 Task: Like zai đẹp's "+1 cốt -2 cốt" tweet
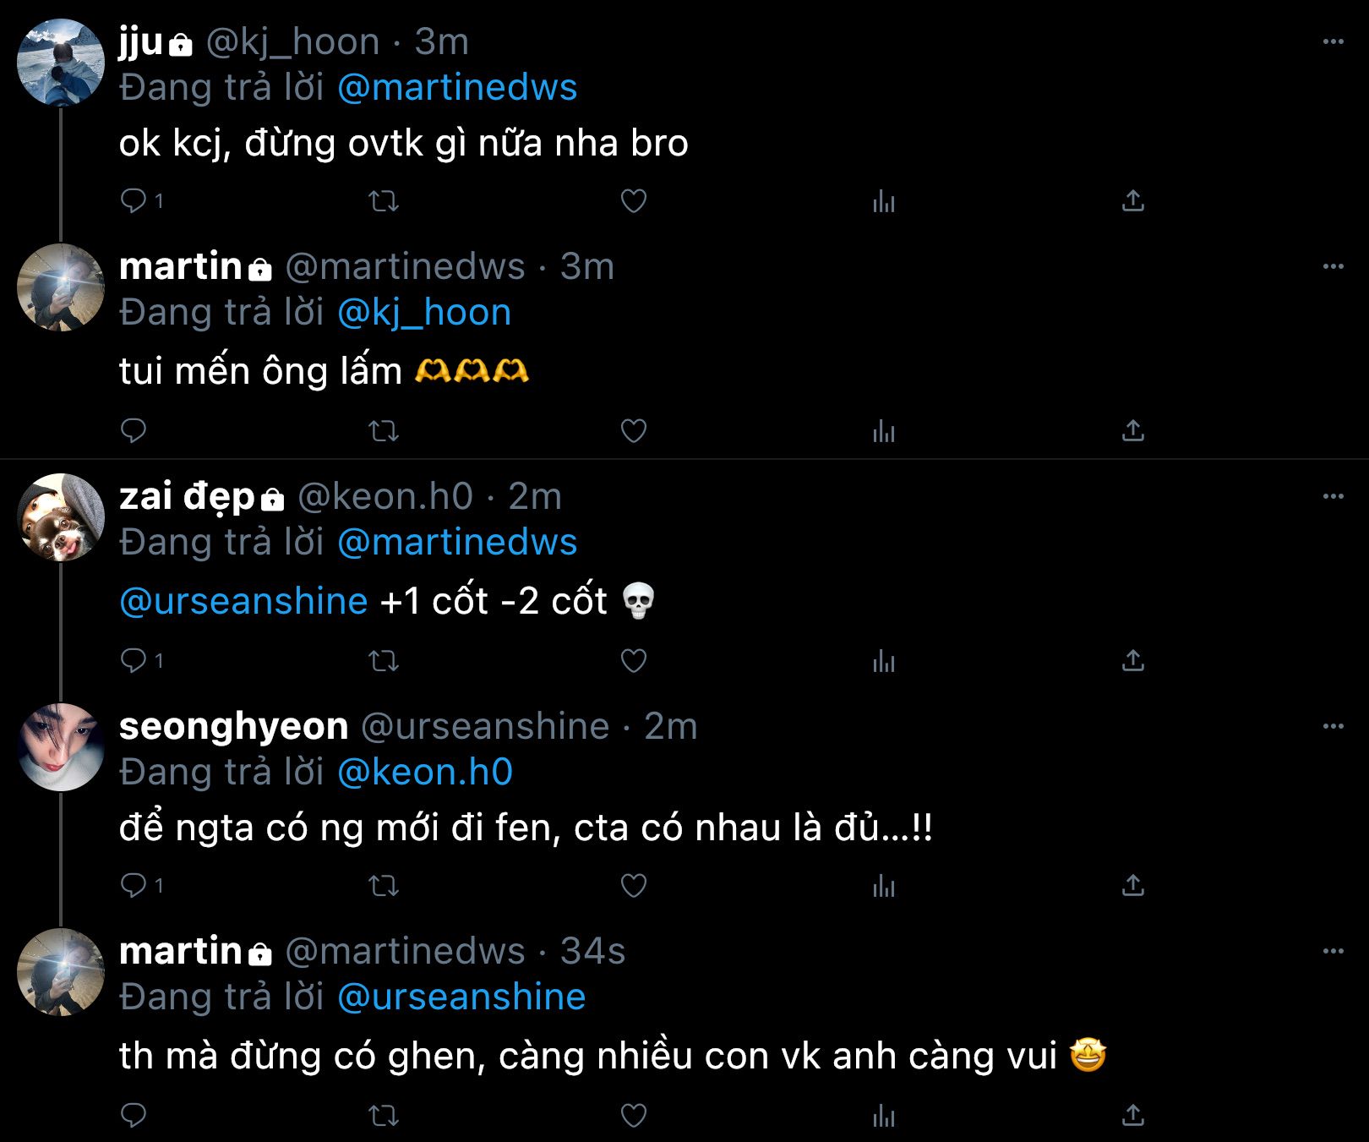[634, 661]
